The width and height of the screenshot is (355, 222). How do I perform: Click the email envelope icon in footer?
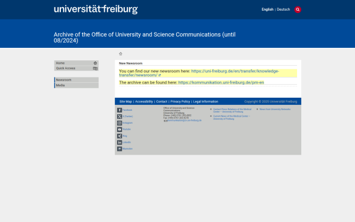pyautogui.click(x=166, y=121)
